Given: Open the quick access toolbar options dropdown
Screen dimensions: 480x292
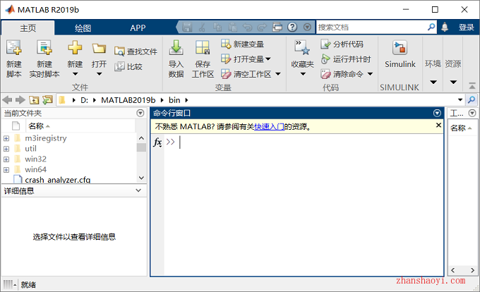Looking at the screenshot, I should [307, 28].
